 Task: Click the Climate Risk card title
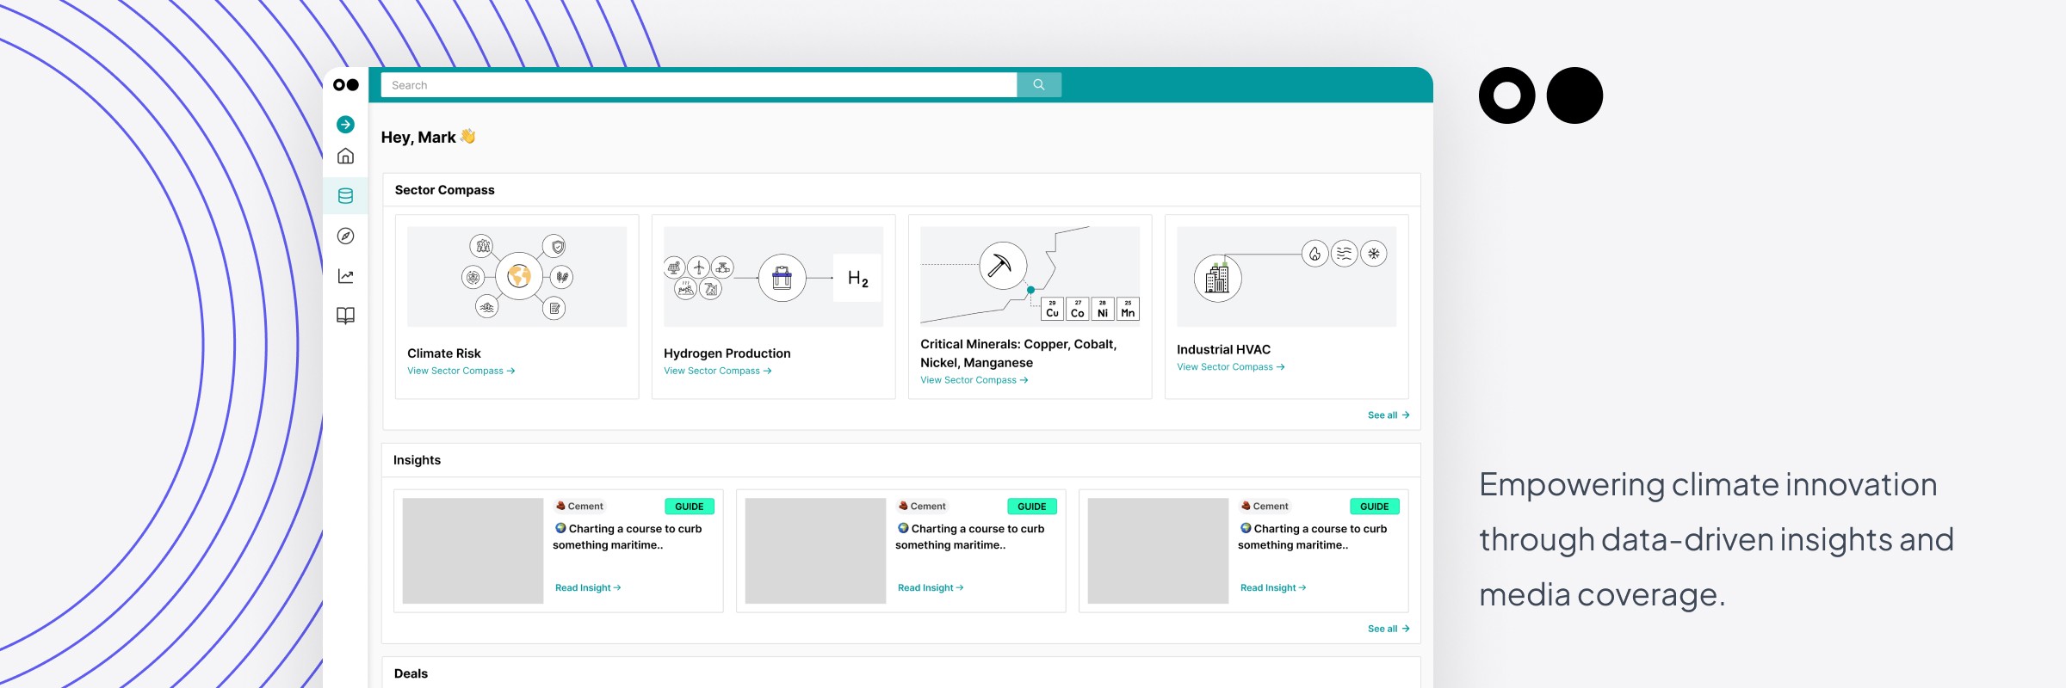click(444, 353)
